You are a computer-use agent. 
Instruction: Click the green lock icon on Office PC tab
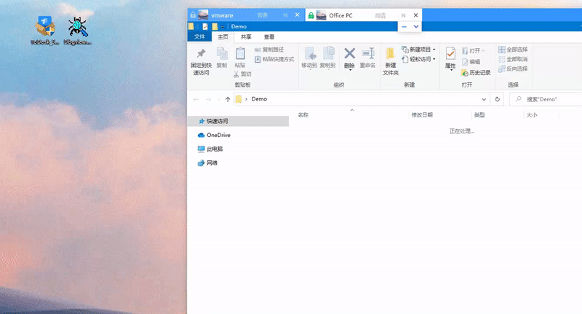[311, 15]
